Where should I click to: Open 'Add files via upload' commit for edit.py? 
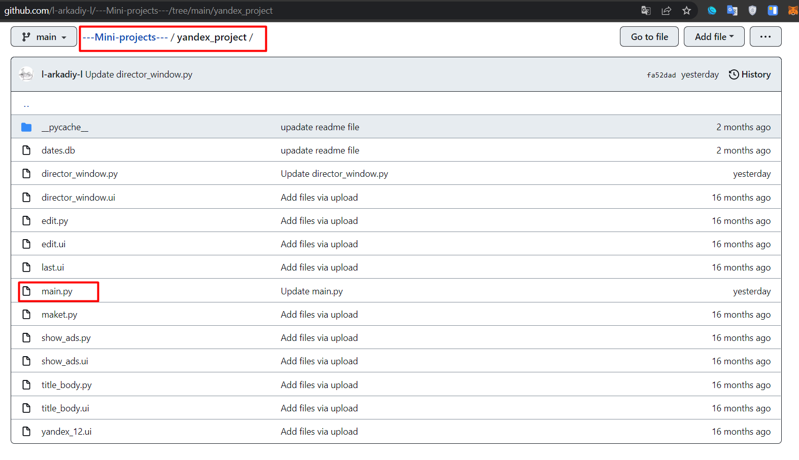319,221
